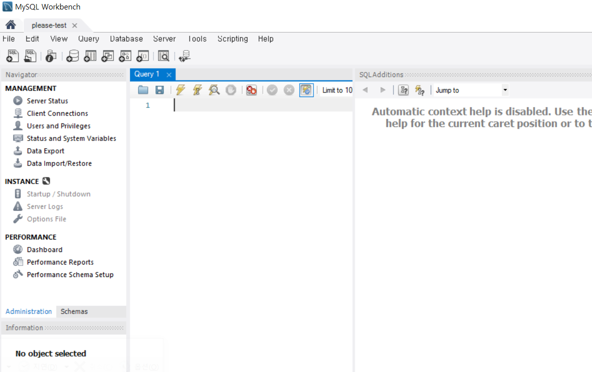The image size is (592, 372).
Task: Open the View menu
Action: (59, 38)
